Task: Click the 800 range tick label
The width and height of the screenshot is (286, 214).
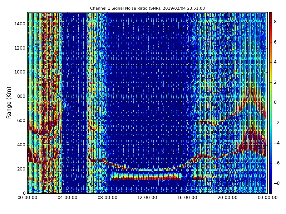Action: coord(21,96)
